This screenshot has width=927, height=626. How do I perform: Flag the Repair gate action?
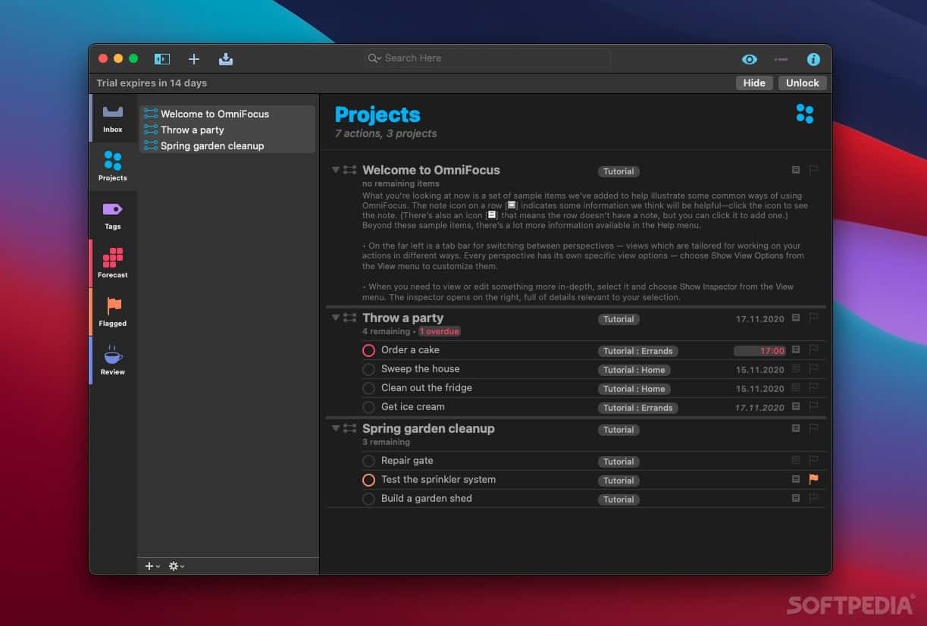[x=813, y=460]
